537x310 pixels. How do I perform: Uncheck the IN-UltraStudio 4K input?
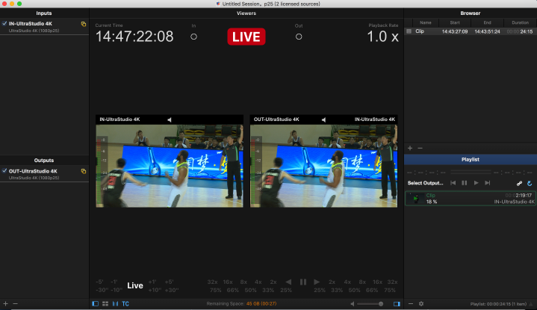[4, 24]
